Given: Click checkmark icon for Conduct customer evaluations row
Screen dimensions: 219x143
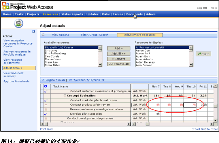Looking at the screenshot, I should [46, 91].
